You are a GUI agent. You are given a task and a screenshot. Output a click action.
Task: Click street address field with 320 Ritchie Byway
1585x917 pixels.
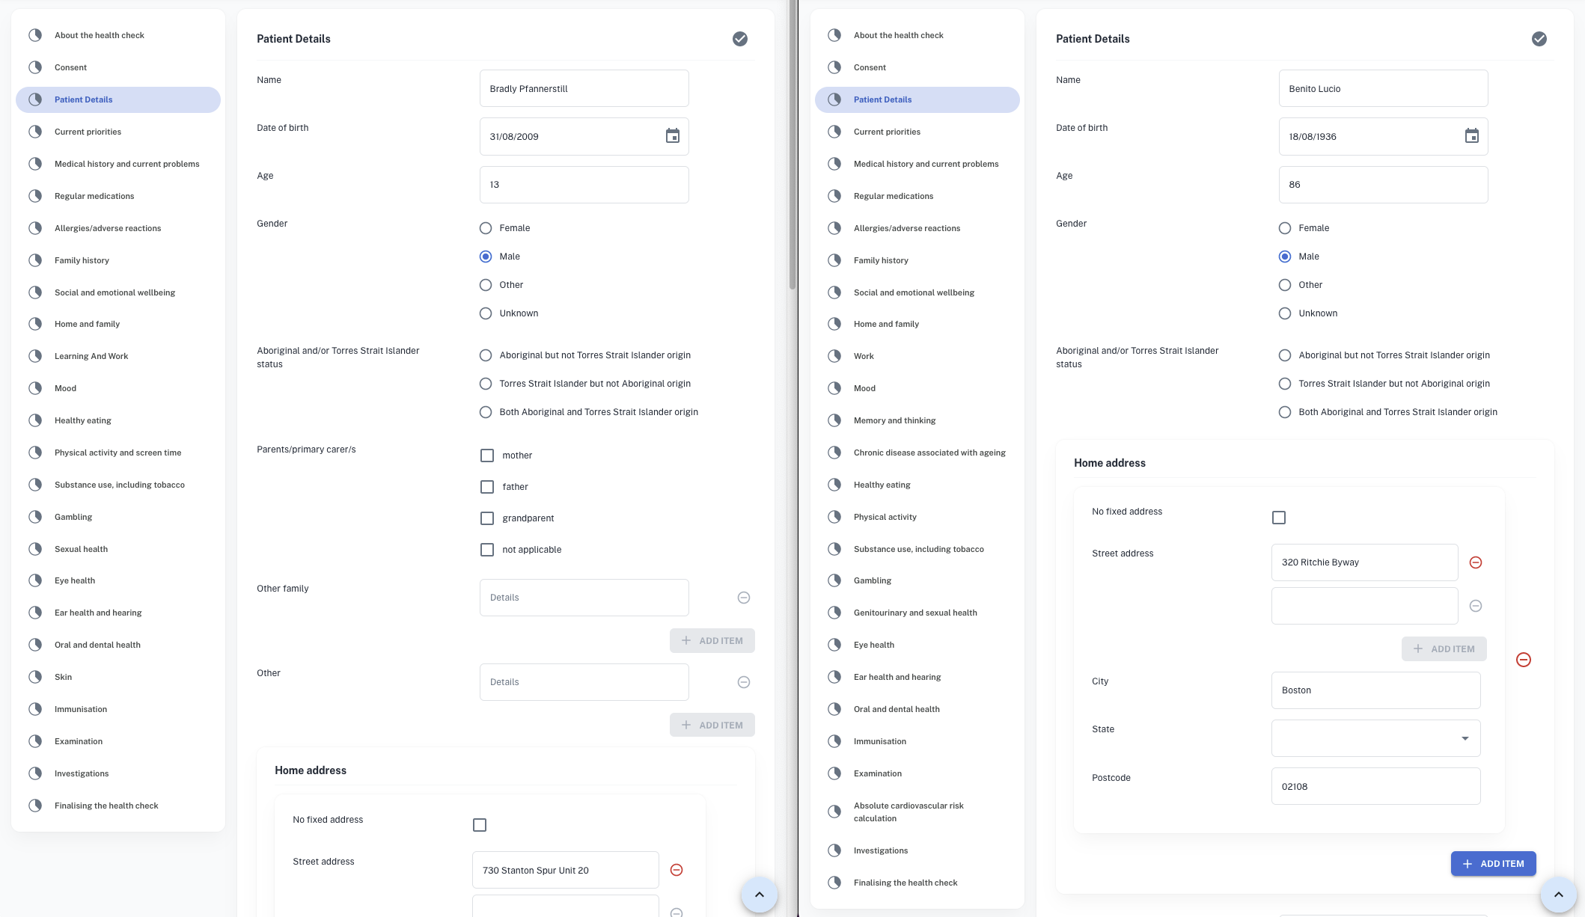1364,562
